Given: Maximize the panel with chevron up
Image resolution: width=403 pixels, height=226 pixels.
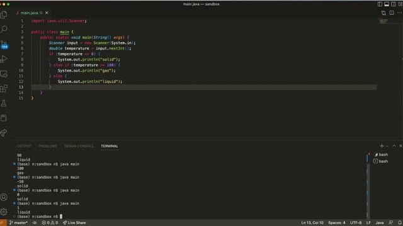Looking at the screenshot, I should point(394,146).
